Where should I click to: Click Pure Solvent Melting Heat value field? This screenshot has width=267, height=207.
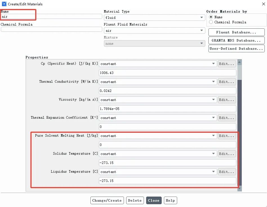[167, 145]
